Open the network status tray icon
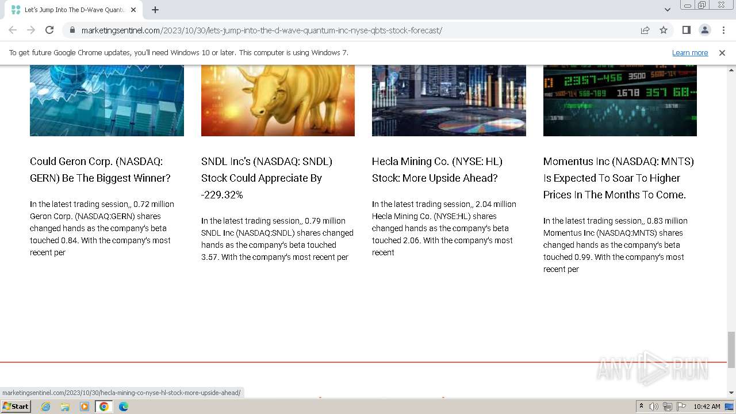 (668, 407)
